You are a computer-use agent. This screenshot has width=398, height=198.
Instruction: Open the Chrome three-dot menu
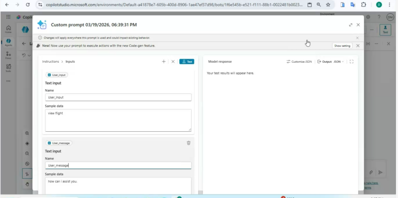point(389,5)
